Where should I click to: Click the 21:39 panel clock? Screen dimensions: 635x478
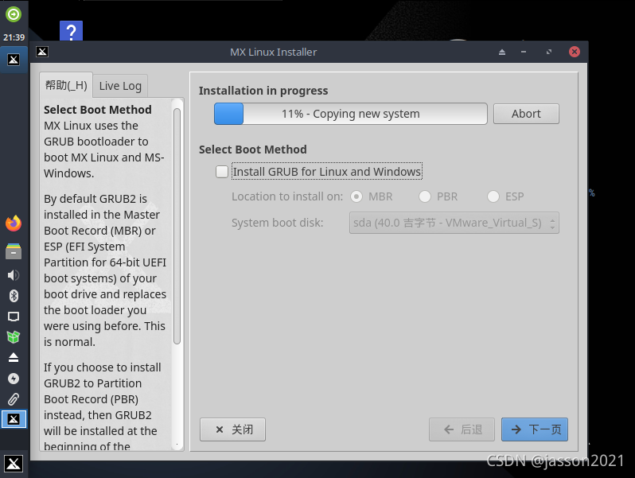click(x=14, y=37)
